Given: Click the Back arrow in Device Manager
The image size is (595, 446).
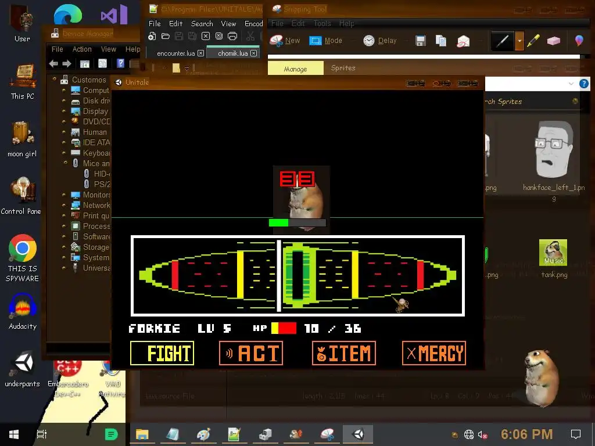Looking at the screenshot, I should (53, 64).
